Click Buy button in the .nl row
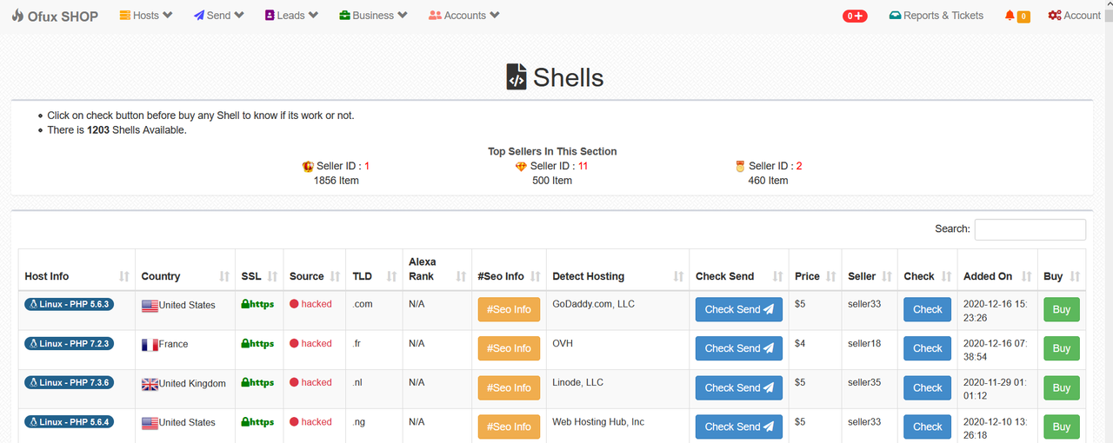The width and height of the screenshot is (1113, 443). 1062,387
